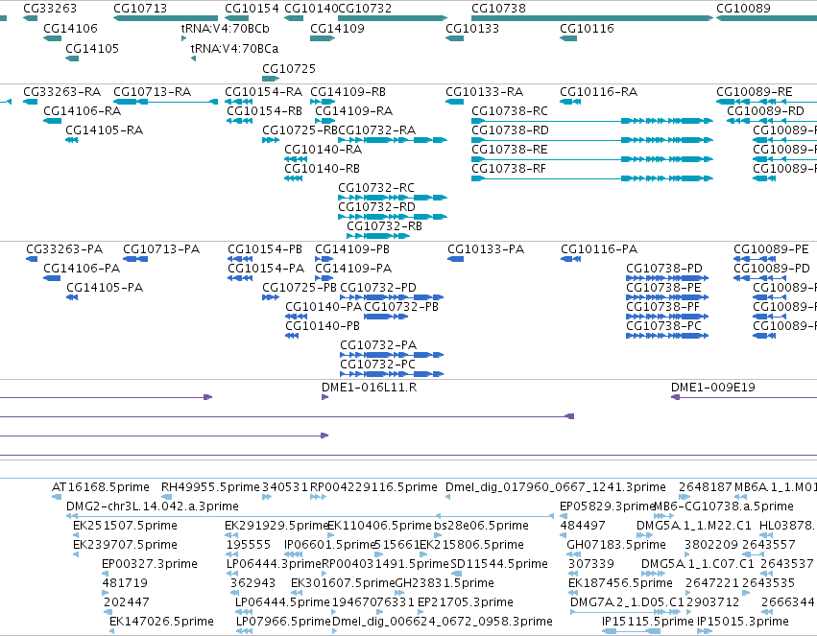Screen dimensions: 817x636
Task: Open protein CG10738-PC
Action: (x=663, y=326)
